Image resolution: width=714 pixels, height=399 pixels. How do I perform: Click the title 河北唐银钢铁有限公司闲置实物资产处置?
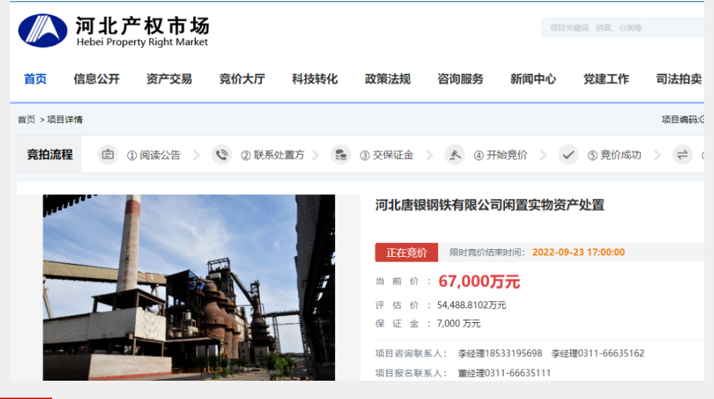point(489,205)
